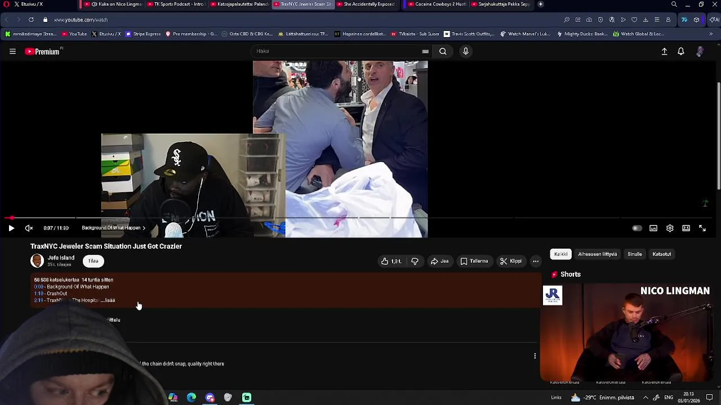Select the Aiheeseen liittyviä chip
Image resolution: width=721 pixels, height=405 pixels.
(597, 254)
